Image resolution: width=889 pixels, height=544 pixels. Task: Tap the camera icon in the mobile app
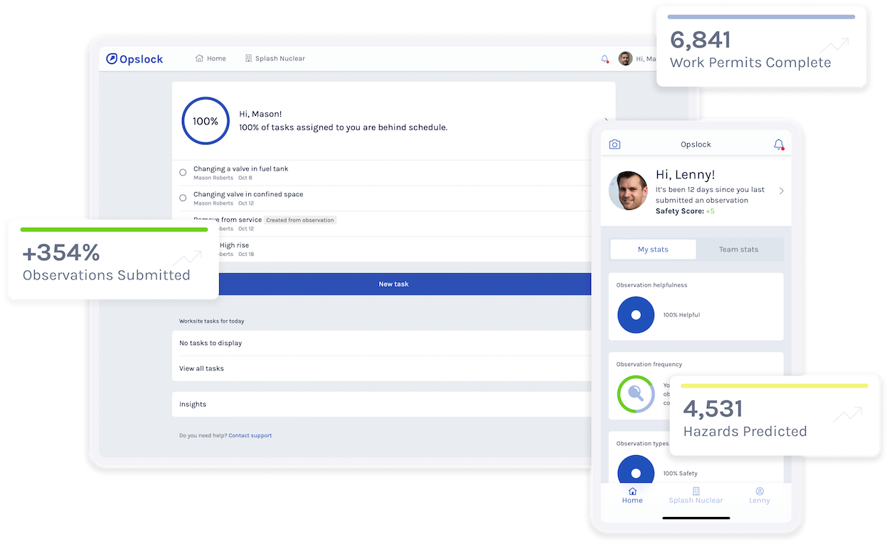(x=615, y=144)
